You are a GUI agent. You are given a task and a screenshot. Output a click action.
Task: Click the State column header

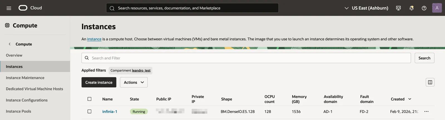(134, 99)
